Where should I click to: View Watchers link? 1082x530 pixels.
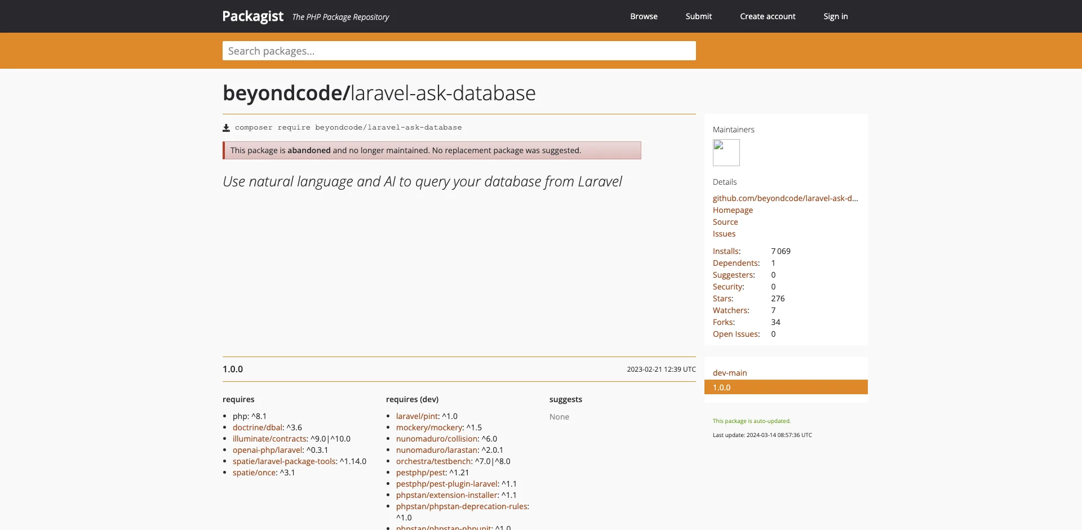[x=731, y=310]
